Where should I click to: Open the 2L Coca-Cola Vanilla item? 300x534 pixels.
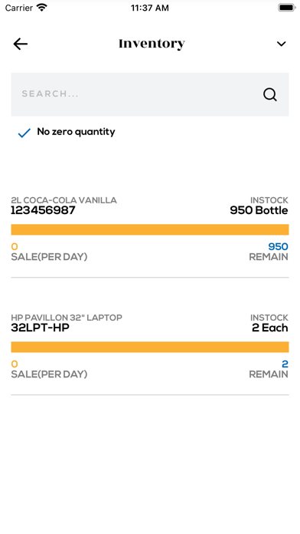point(150,229)
